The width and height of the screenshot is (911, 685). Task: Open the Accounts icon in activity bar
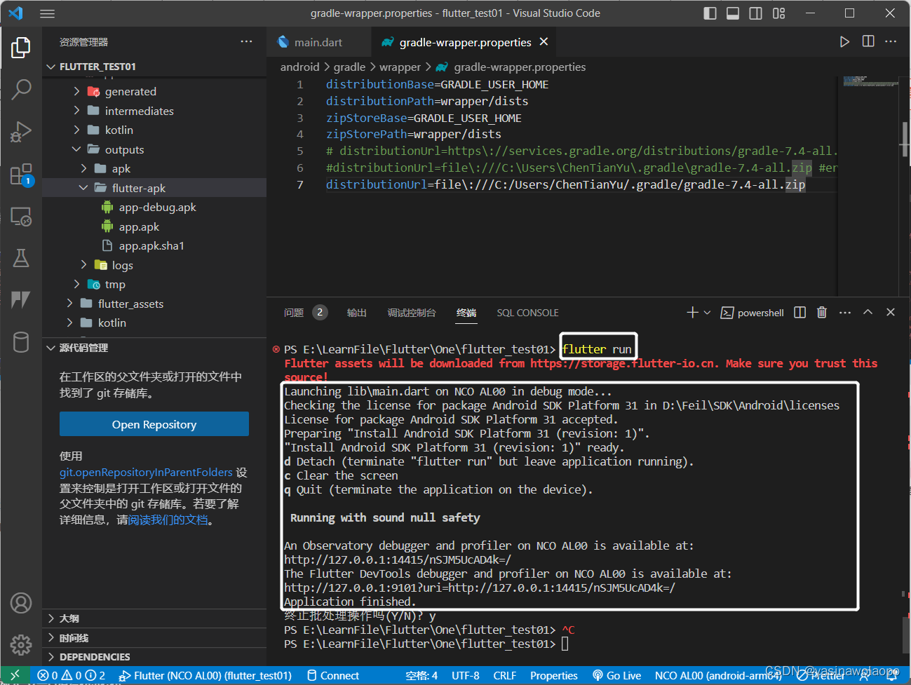click(x=21, y=603)
